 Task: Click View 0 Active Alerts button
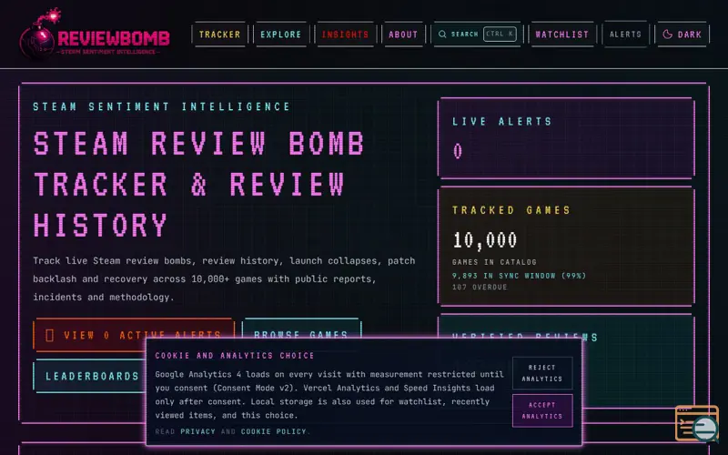pyautogui.click(x=134, y=335)
